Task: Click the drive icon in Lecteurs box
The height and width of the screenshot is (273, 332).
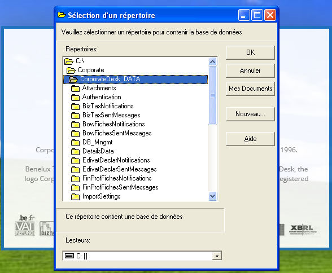Action: pyautogui.click(x=69, y=256)
